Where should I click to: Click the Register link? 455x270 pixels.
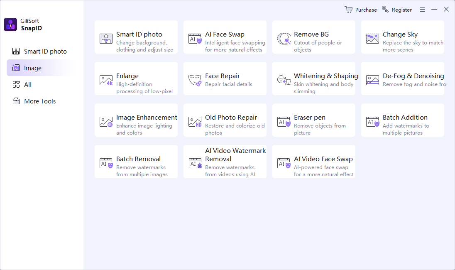(401, 10)
